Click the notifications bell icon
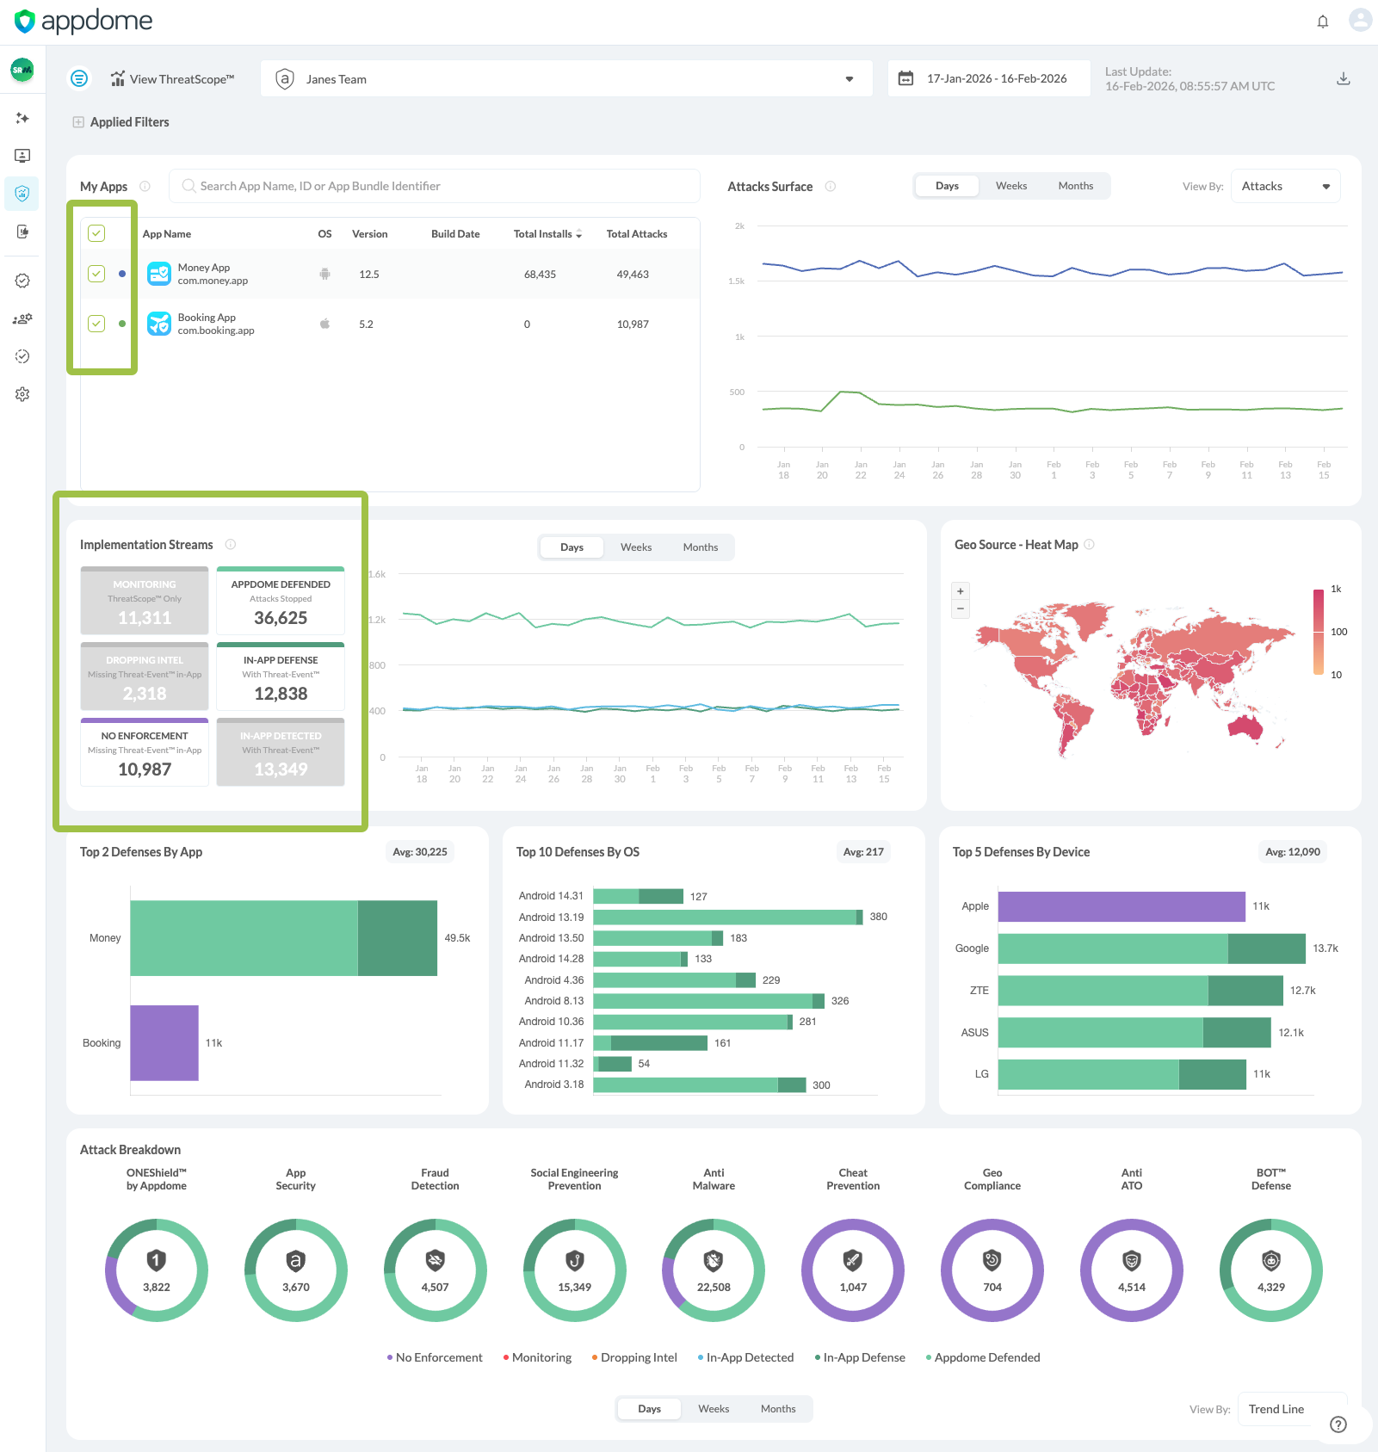1378x1452 pixels. [1323, 22]
